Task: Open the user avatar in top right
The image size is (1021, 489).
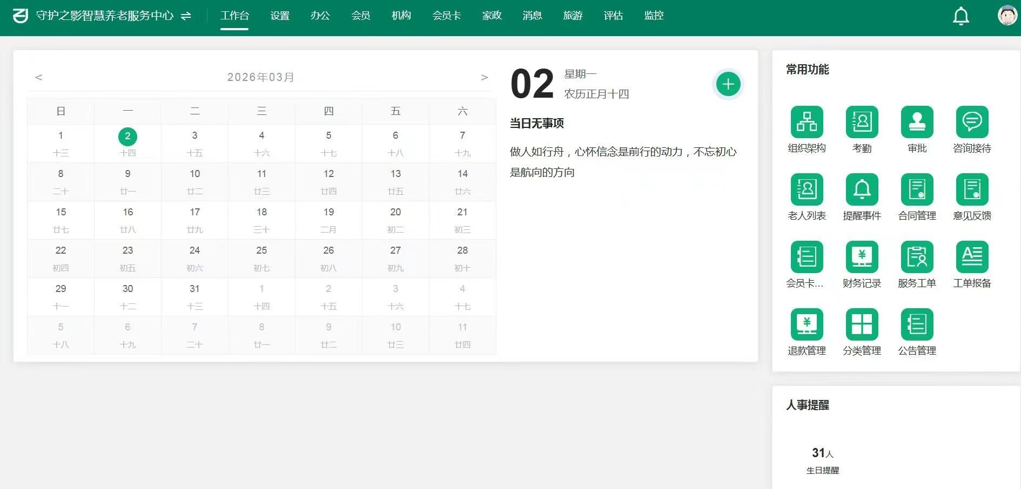Action: click(1007, 15)
